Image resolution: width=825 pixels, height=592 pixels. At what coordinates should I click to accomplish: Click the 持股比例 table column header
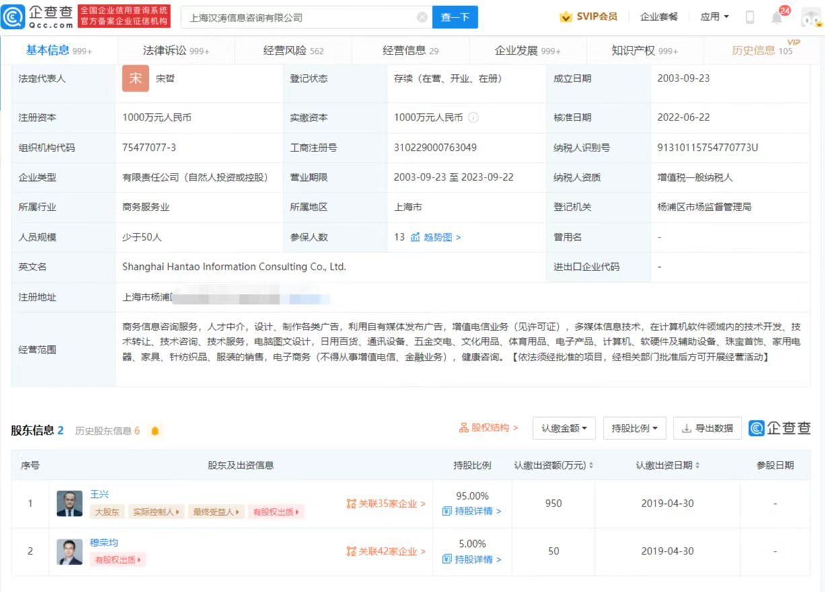tap(472, 466)
